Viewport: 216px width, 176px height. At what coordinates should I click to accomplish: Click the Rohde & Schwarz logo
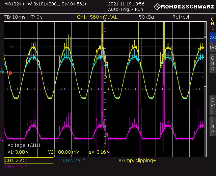click(184, 7)
